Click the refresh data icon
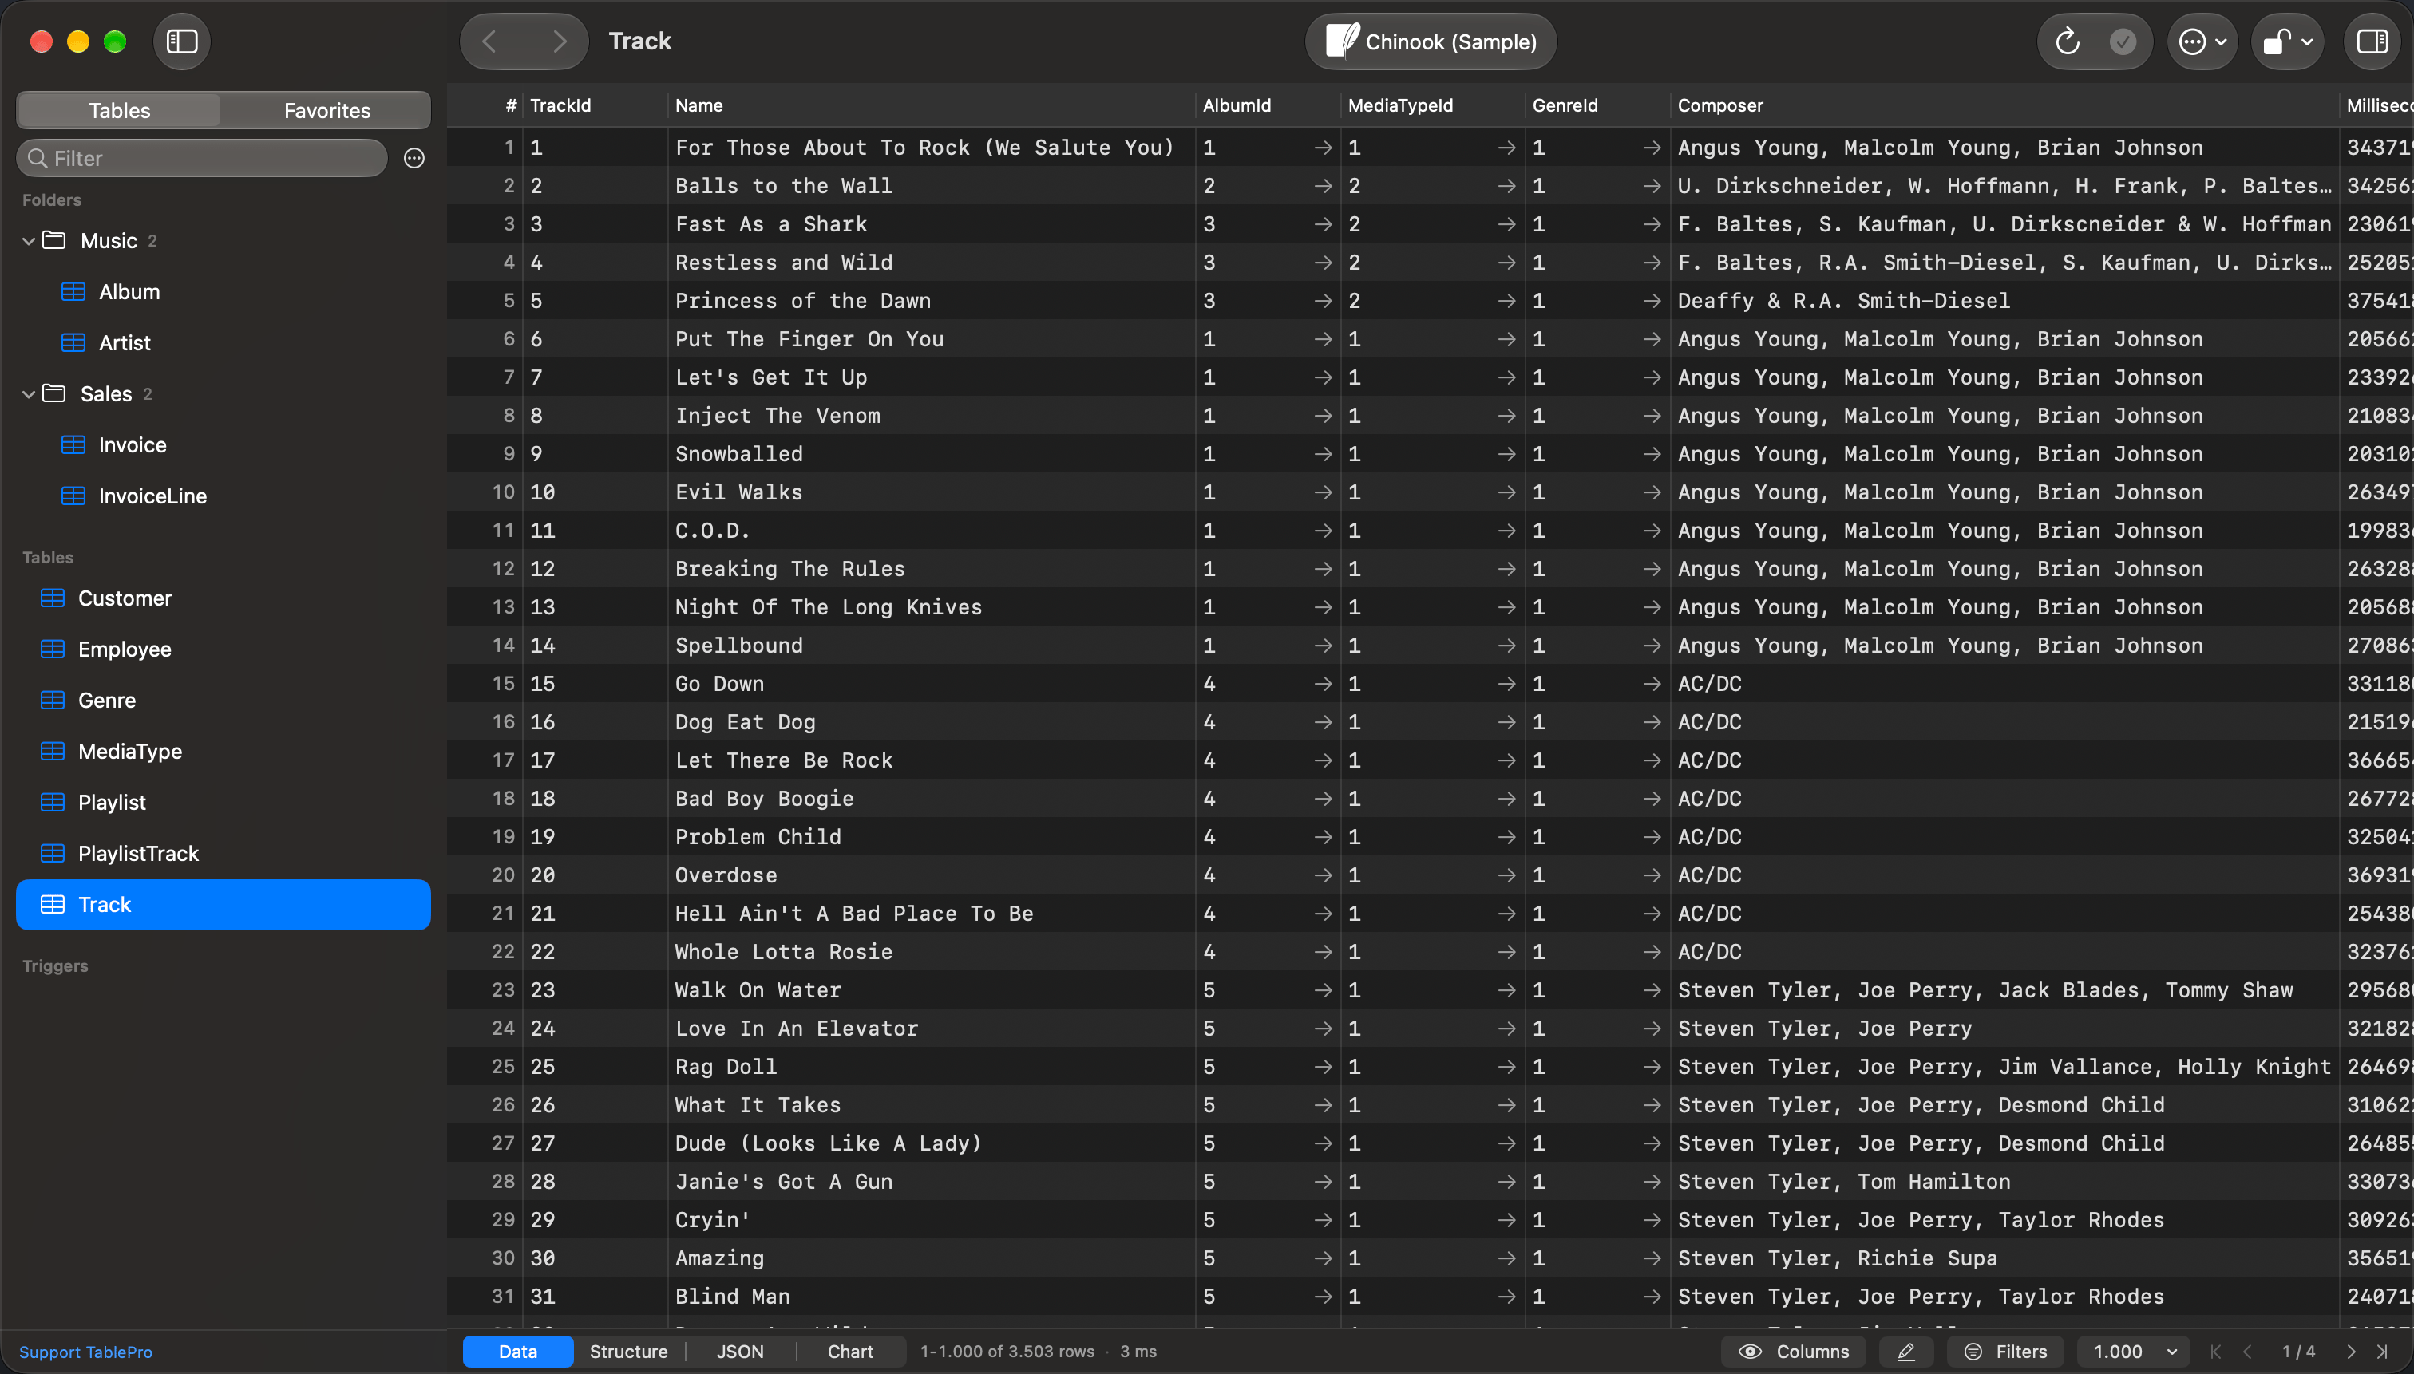The image size is (2414, 1374). [2067, 41]
